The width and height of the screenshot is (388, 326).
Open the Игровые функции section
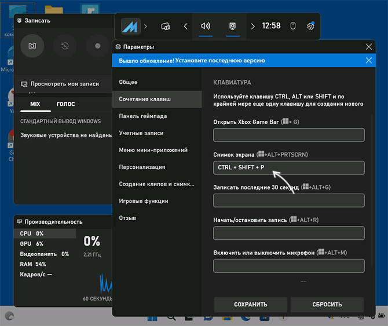(x=157, y=201)
